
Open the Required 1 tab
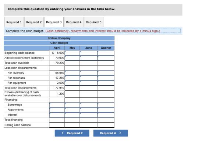14,22
